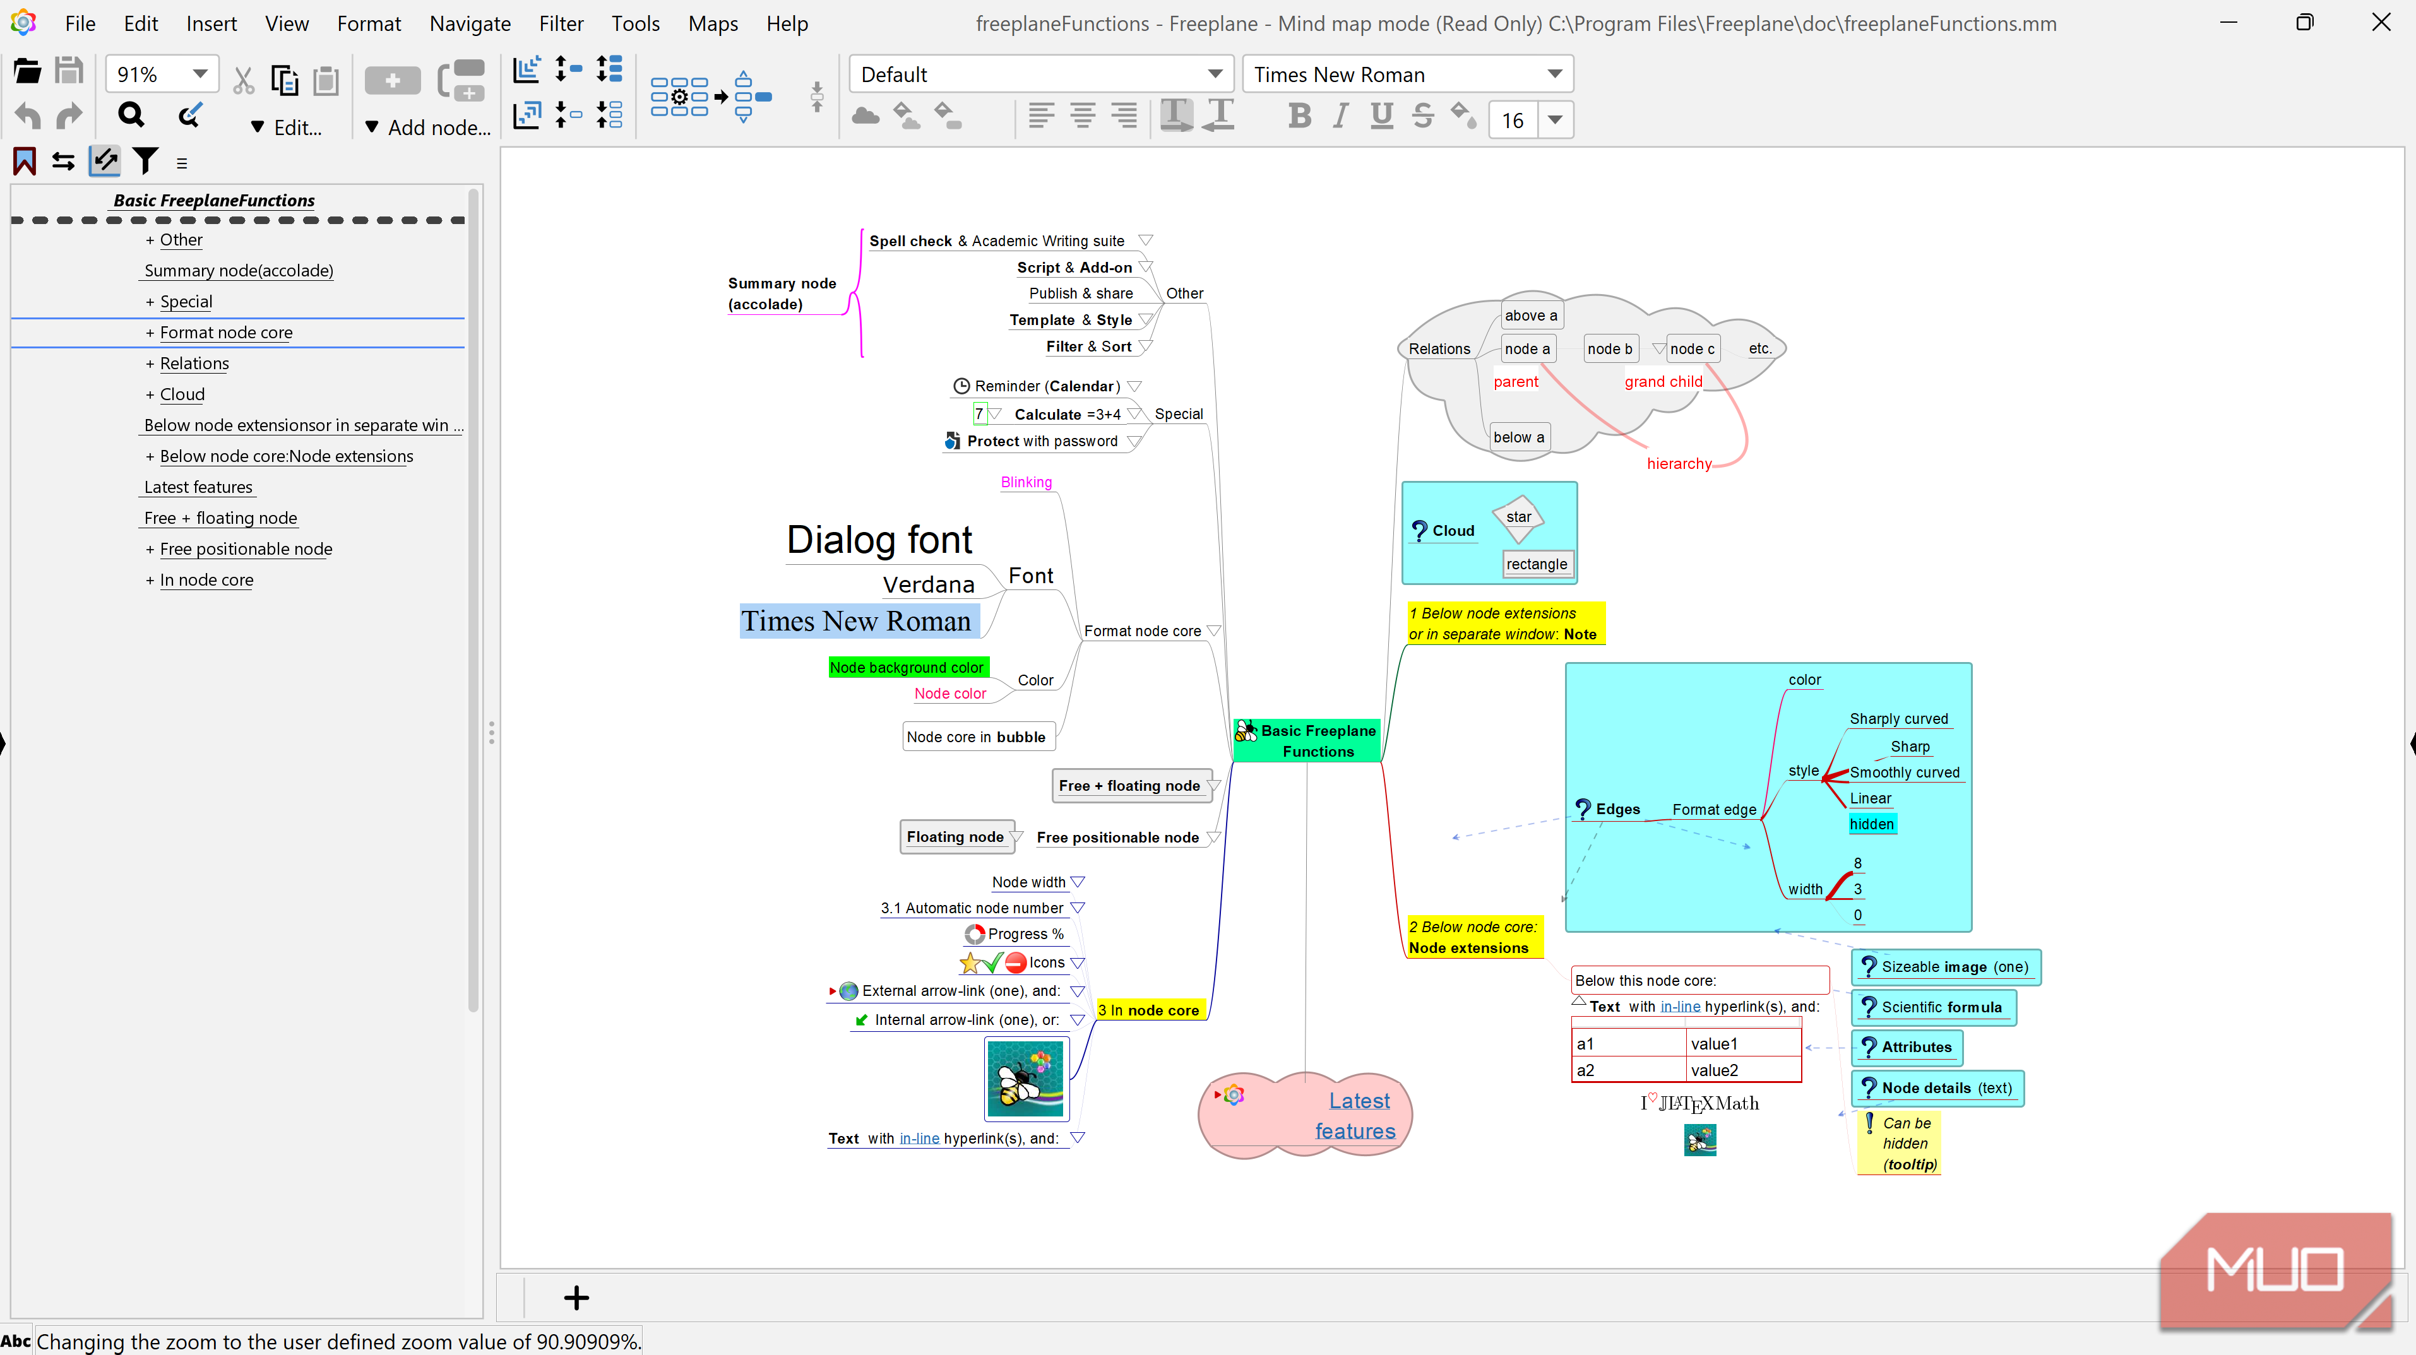Viewport: 2416px width, 1355px height.
Task: Click the Save map floppy icon
Action: coord(69,71)
